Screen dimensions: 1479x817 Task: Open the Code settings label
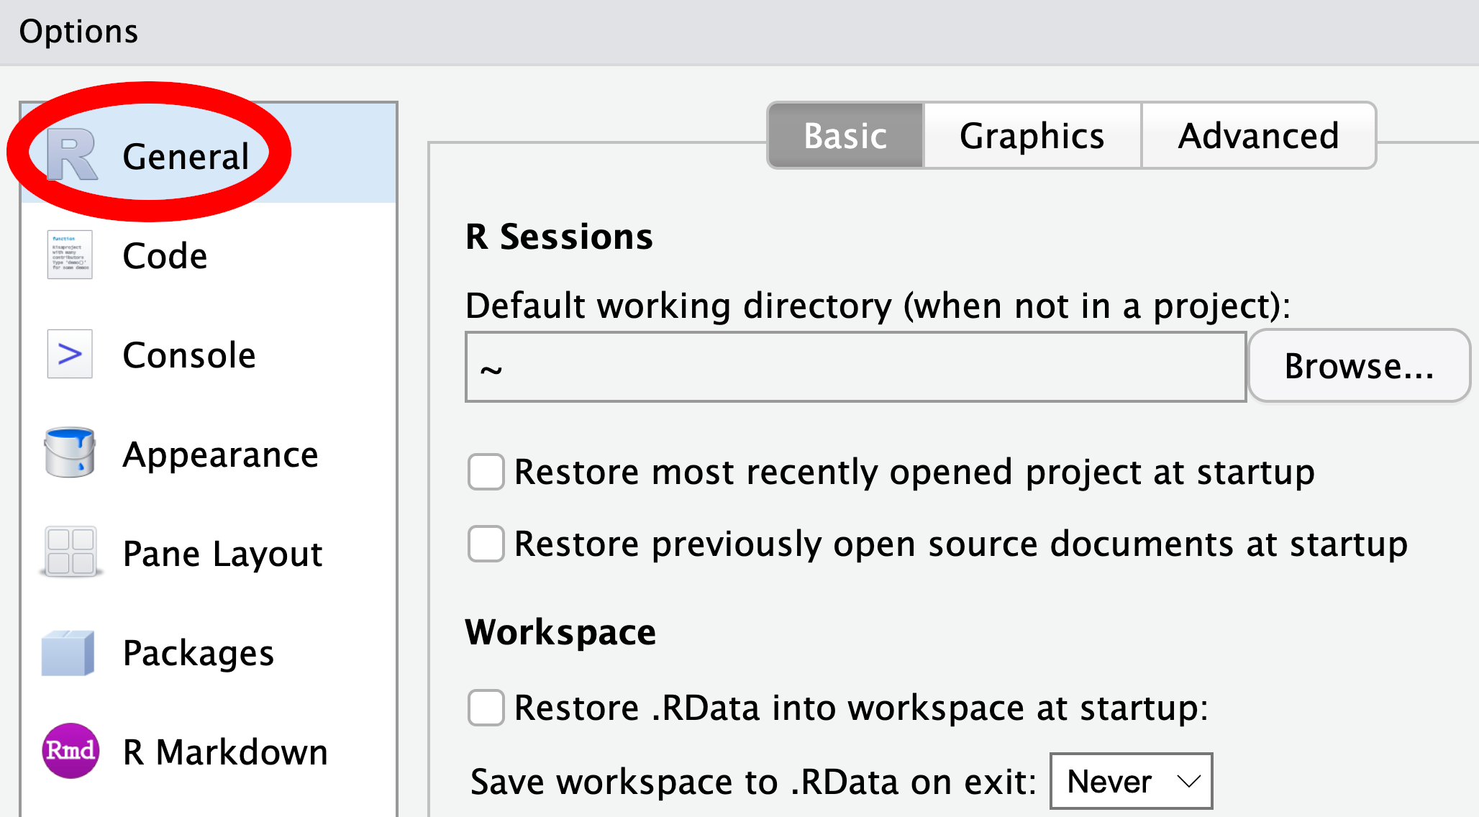(165, 255)
